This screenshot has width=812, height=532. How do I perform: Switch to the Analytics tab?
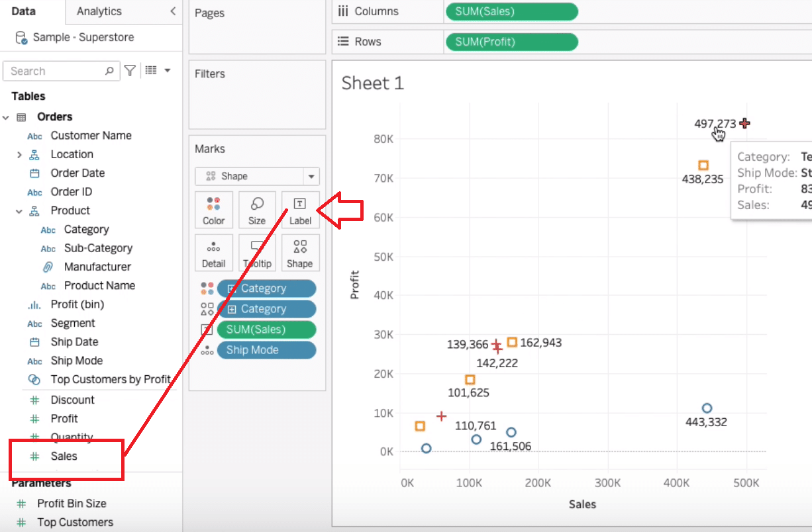coord(99,11)
